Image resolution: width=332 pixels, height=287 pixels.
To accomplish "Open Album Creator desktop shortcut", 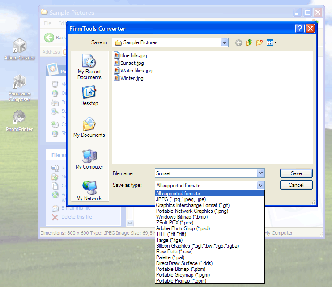I will [x=20, y=49].
